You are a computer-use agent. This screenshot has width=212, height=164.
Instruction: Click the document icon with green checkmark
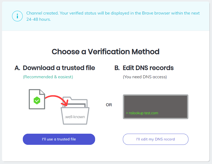37,99
